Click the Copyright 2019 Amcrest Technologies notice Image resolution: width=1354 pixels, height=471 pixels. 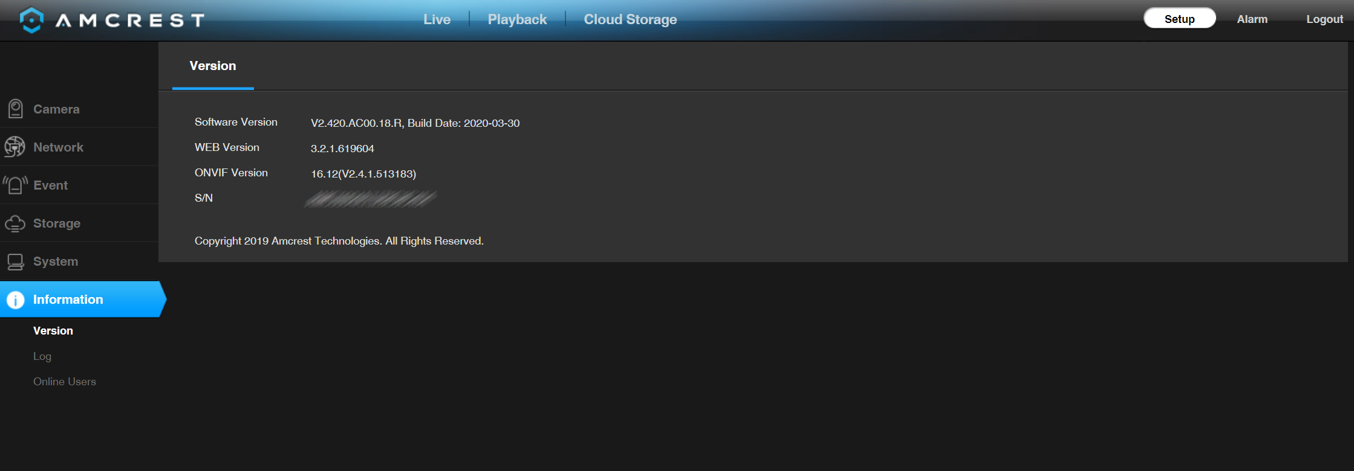pyautogui.click(x=339, y=241)
